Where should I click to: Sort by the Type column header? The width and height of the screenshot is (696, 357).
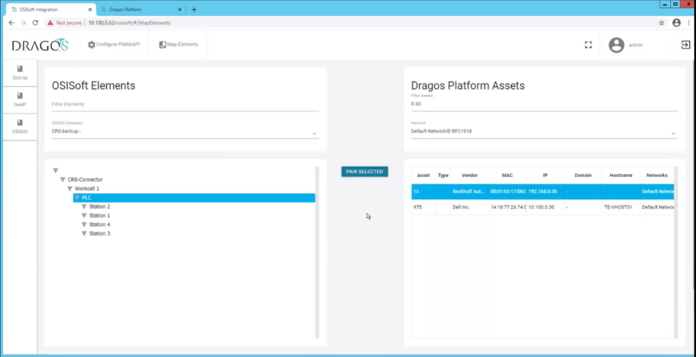[443, 175]
